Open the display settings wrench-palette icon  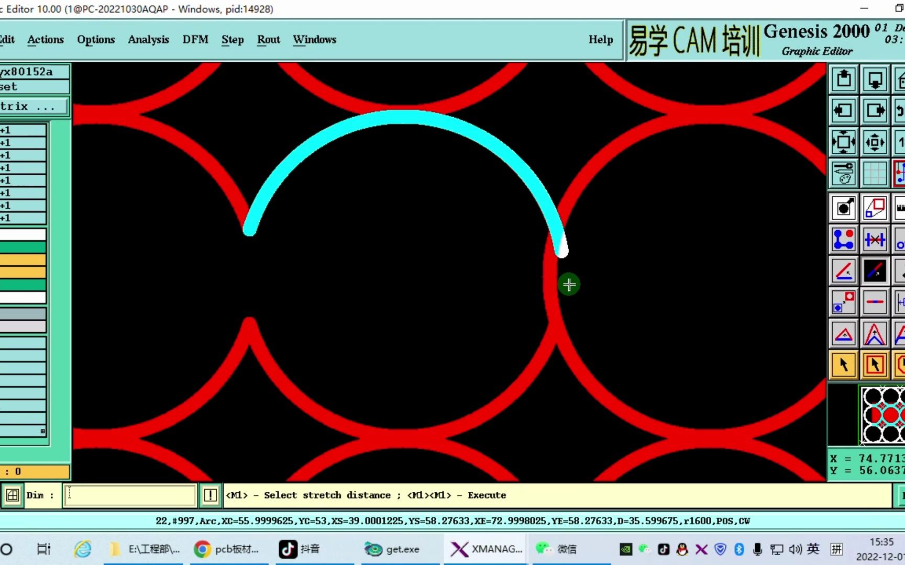[843, 173]
